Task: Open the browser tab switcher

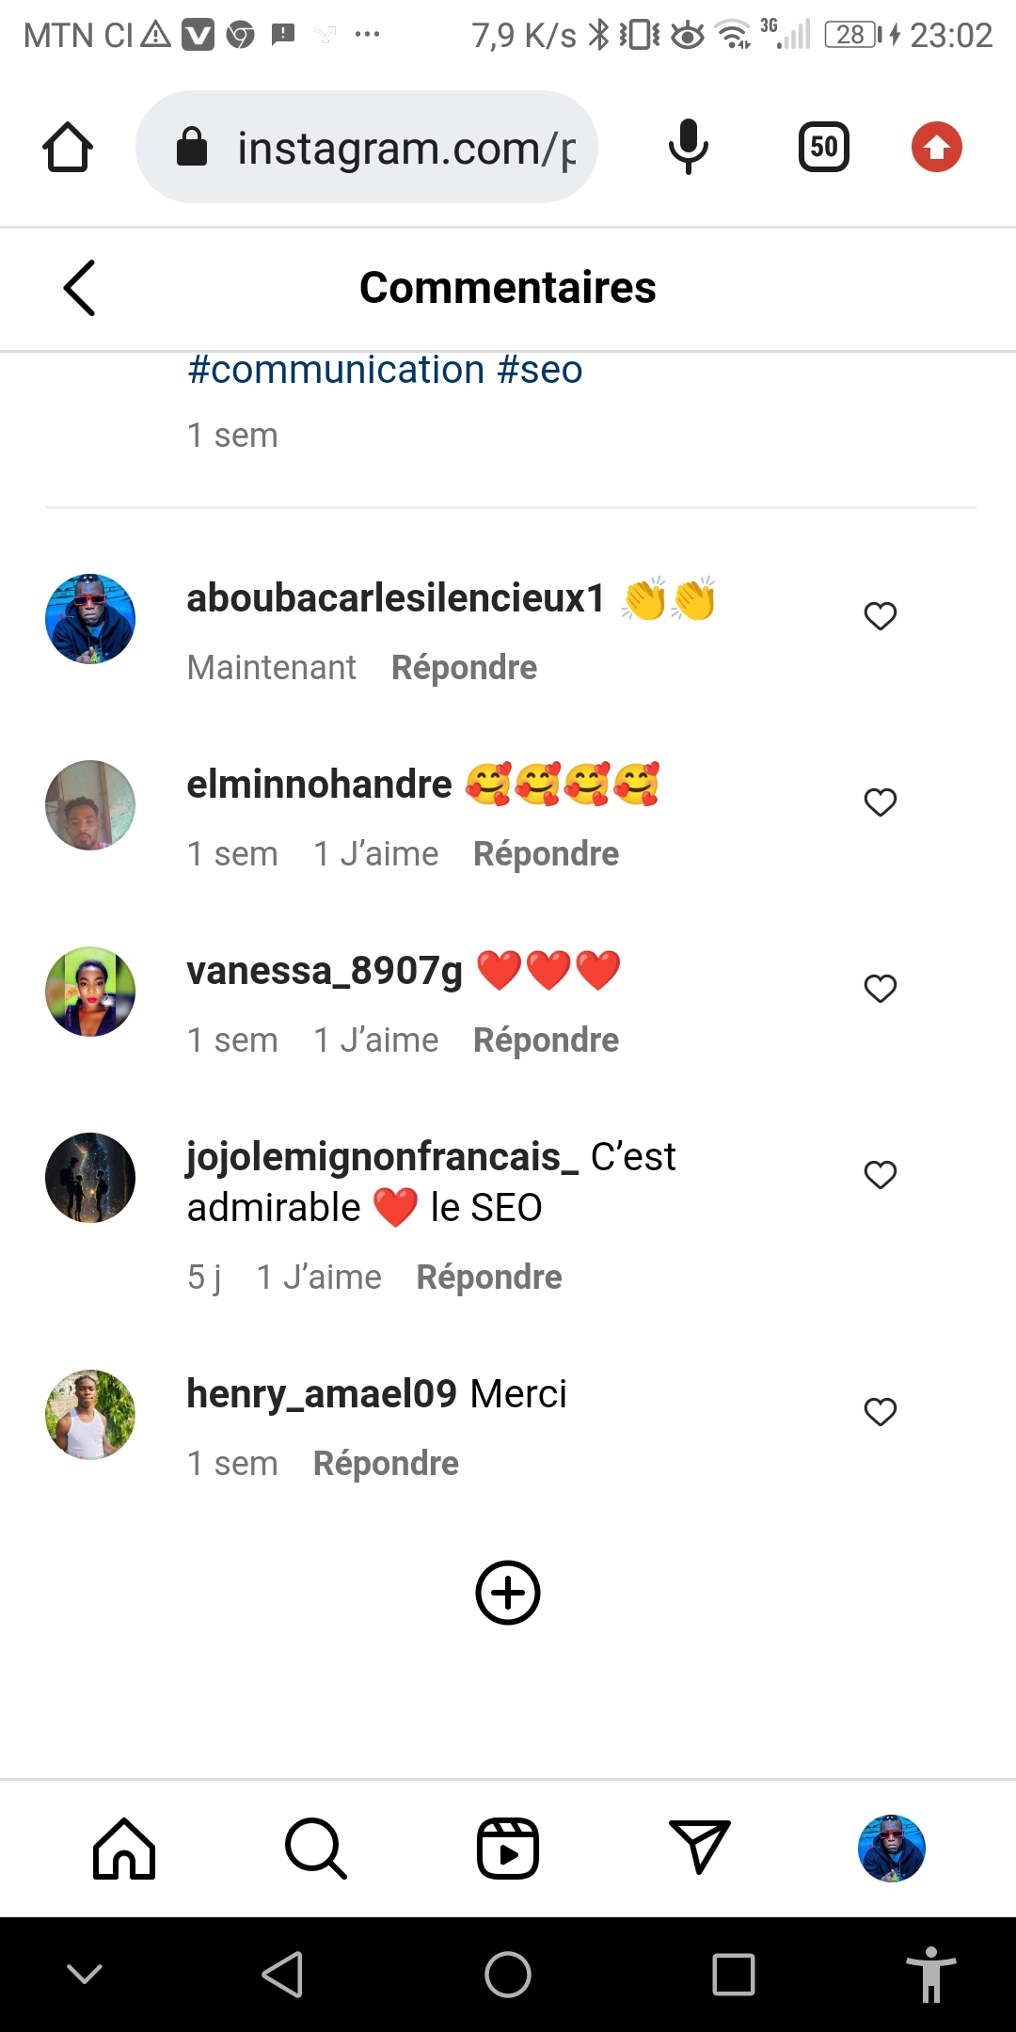Action: pos(823,148)
